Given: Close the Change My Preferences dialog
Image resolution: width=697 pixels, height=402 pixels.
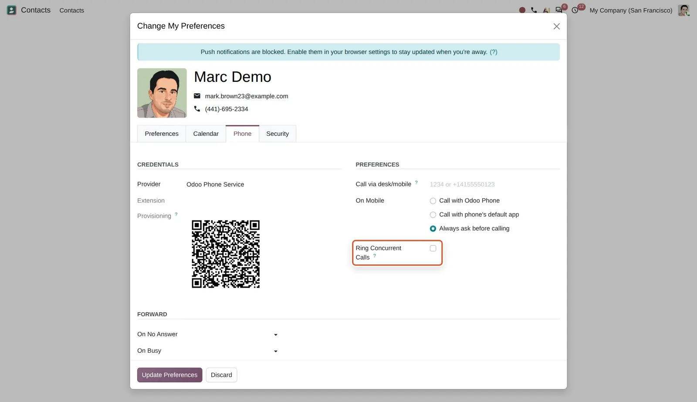Looking at the screenshot, I should (556, 27).
